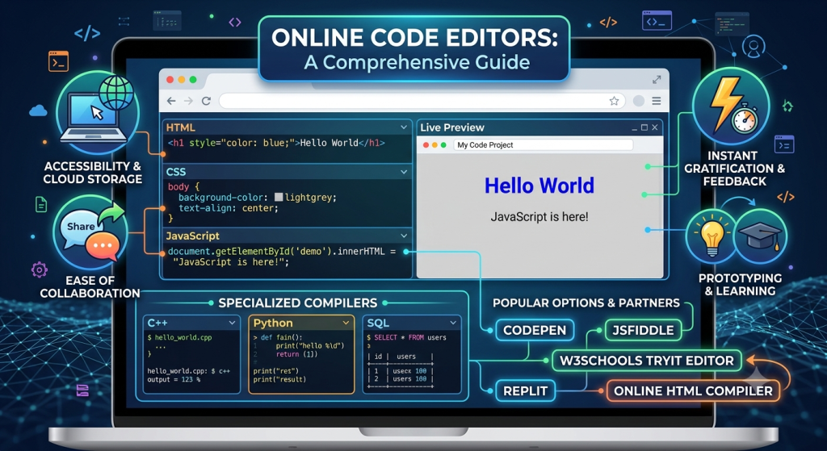Click the browser back arrow
The width and height of the screenshot is (827, 451).
pyautogui.click(x=171, y=101)
